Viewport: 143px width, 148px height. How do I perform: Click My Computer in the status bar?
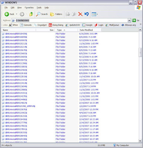coord(121,145)
